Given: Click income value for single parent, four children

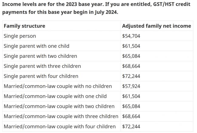Looking at the screenshot, I should click(x=131, y=76).
